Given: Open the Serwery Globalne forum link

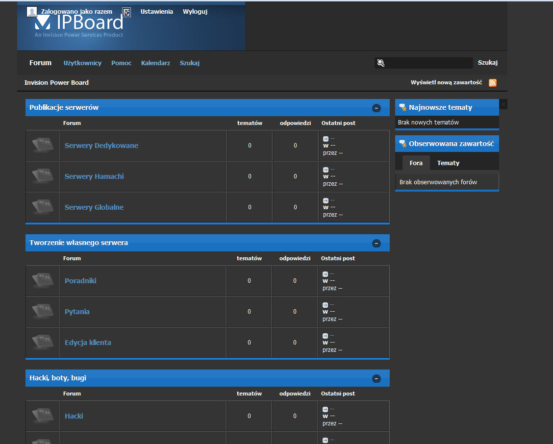Looking at the screenshot, I should point(94,207).
